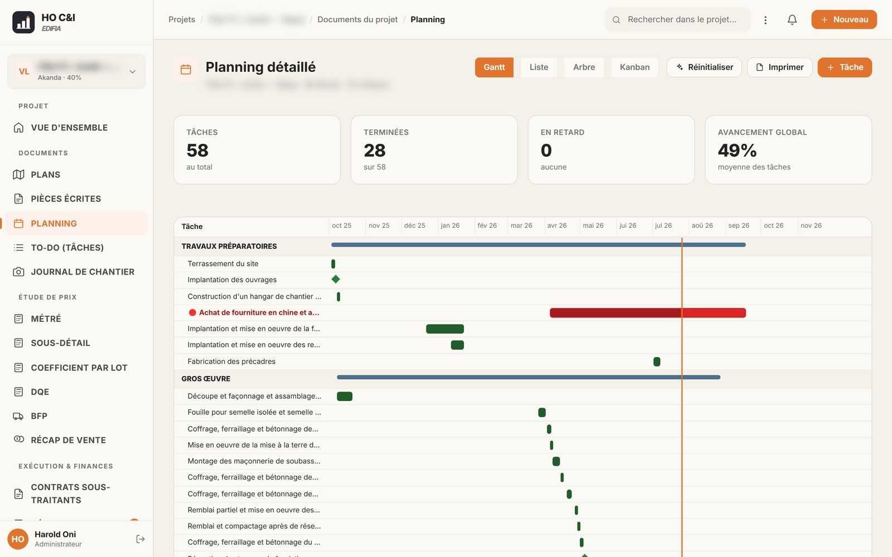Click the logout icon next to Harold Oni
The width and height of the screenshot is (892, 557).
pyautogui.click(x=140, y=539)
